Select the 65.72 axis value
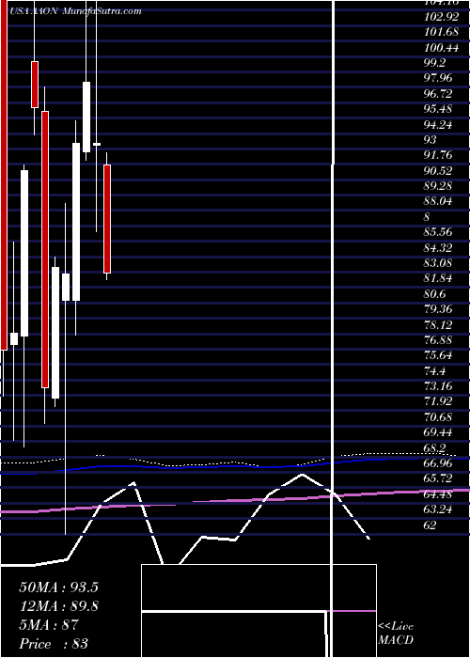Image resolution: width=470 pixels, height=658 pixels. pos(438,478)
